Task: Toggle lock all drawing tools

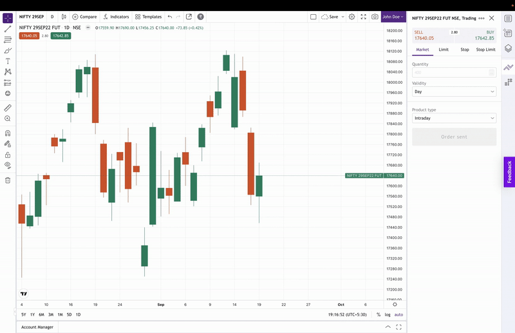Action: point(8,155)
